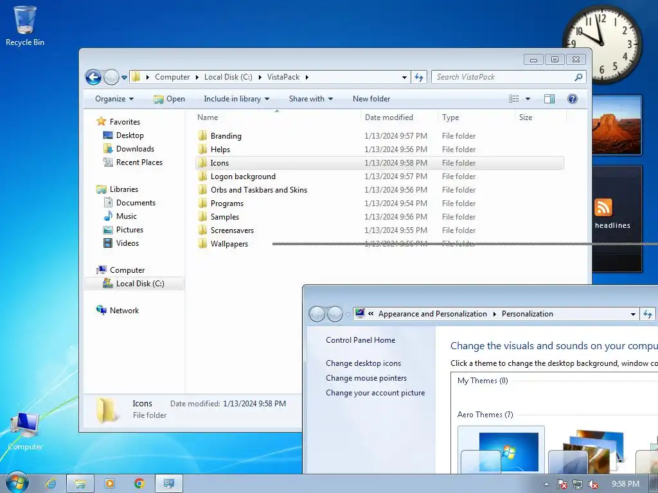Click the slideshow gadget picture
The image size is (658, 493).
click(616, 125)
